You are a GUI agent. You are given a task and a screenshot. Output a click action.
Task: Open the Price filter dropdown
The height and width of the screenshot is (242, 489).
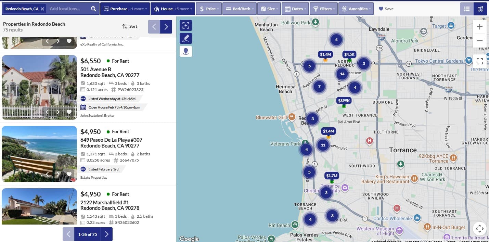pyautogui.click(x=209, y=9)
